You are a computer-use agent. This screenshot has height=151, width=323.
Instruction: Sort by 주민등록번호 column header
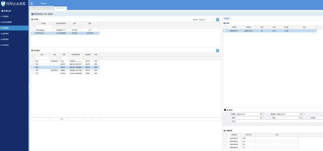click(76, 55)
